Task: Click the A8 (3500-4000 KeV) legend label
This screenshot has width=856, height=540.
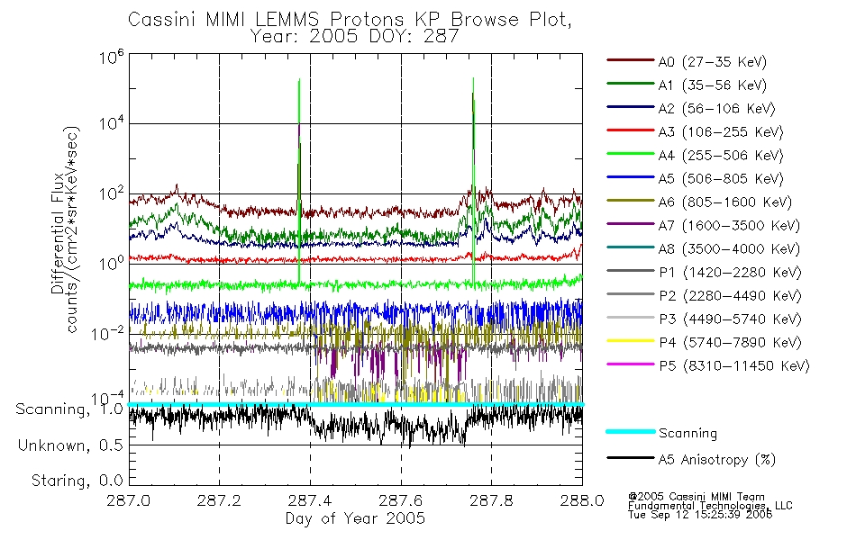Action: (x=729, y=249)
